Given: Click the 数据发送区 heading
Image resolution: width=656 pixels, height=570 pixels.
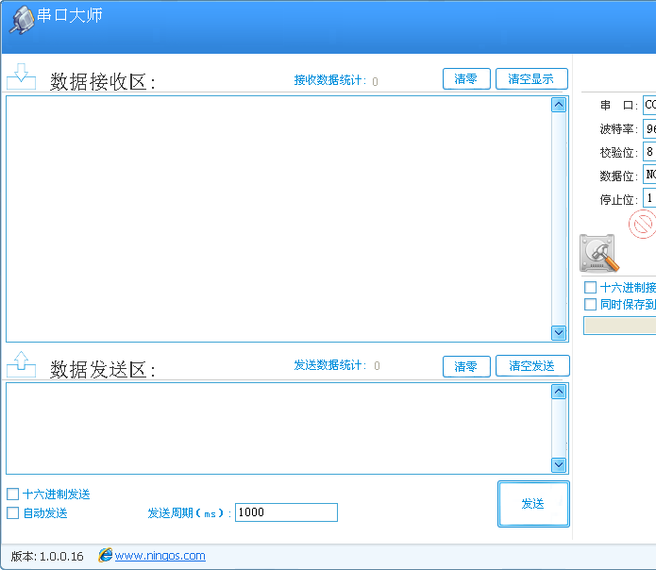Looking at the screenshot, I should 103,370.
